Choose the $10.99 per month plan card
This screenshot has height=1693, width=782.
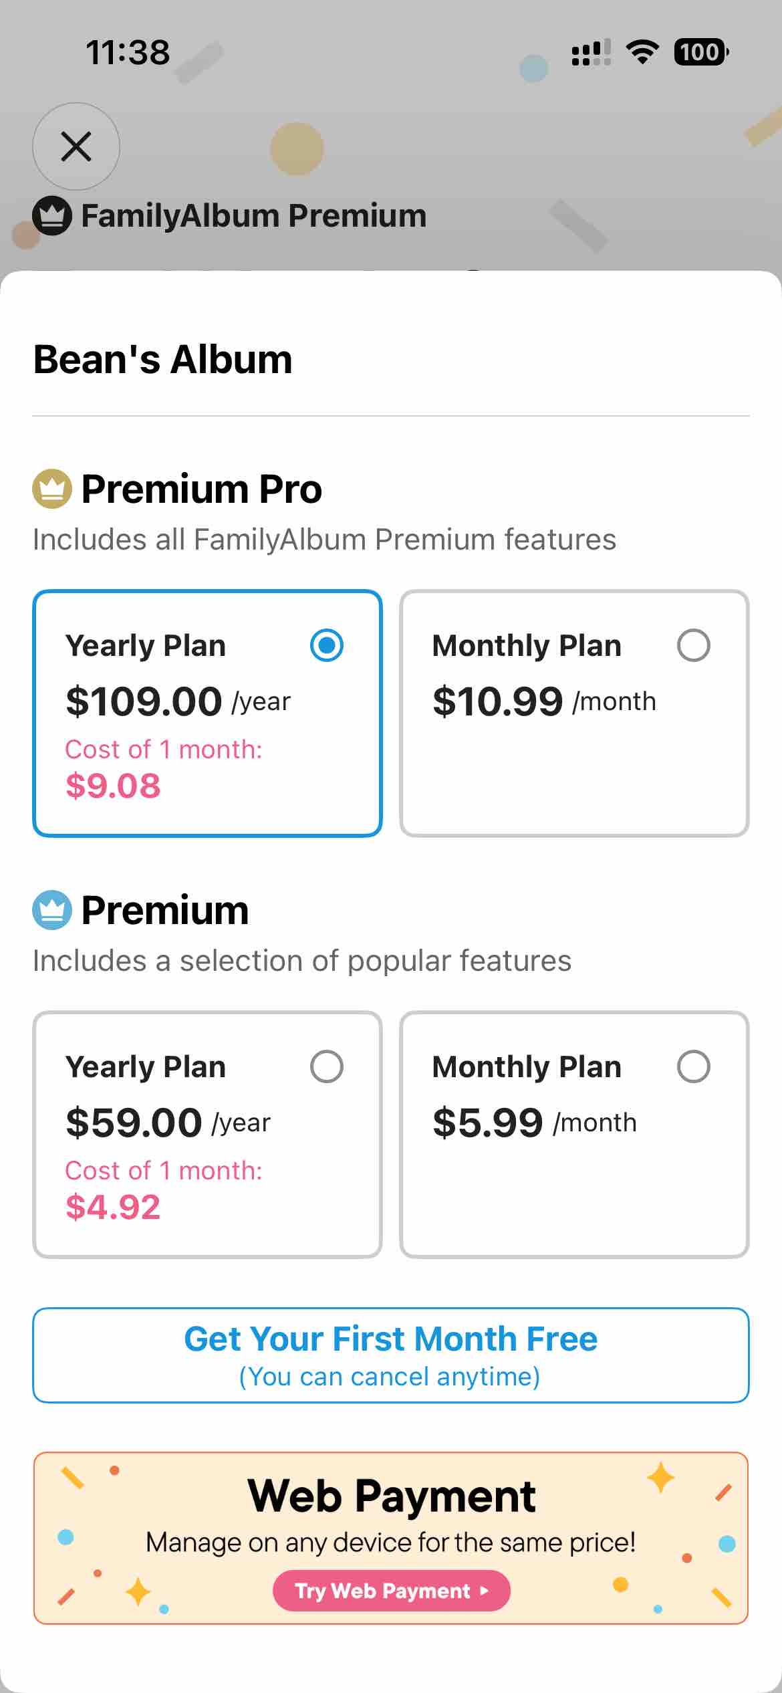pyautogui.click(x=574, y=713)
